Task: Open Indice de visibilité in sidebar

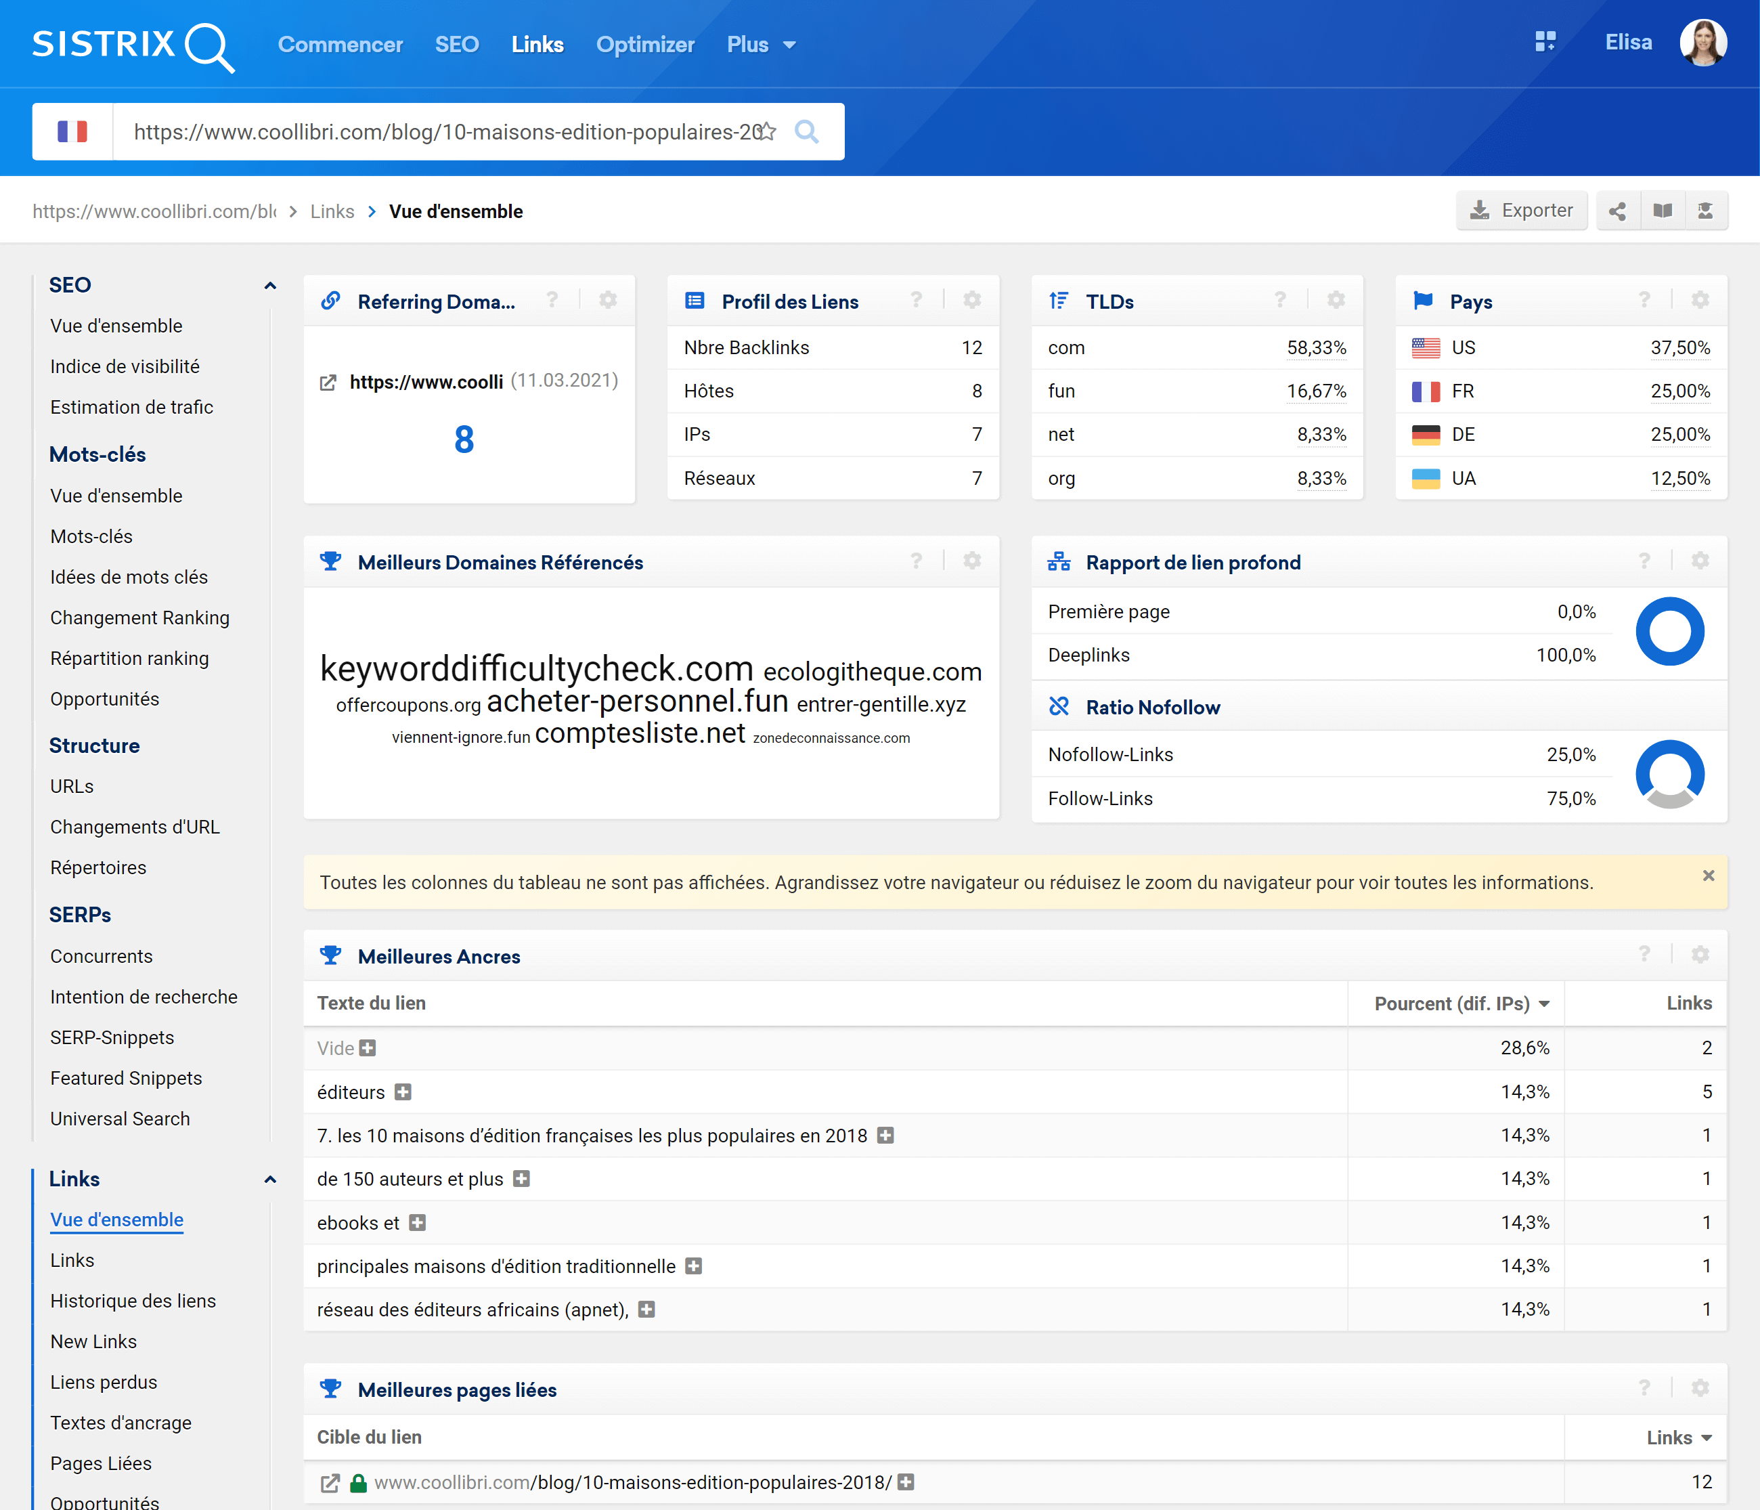Action: click(125, 366)
